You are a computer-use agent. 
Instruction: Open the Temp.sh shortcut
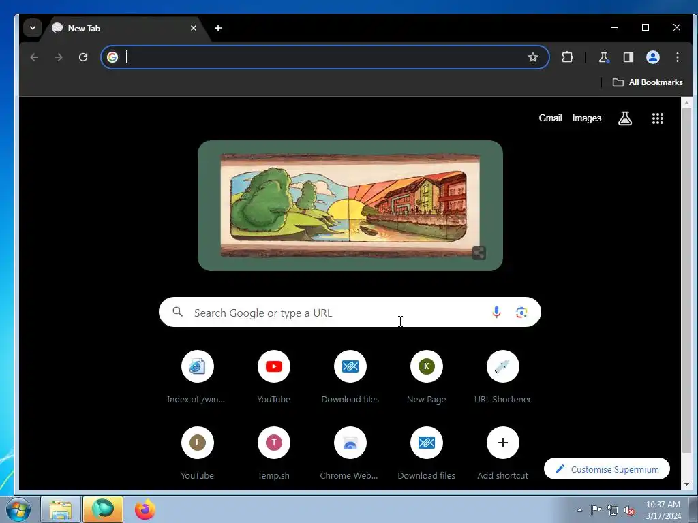(274, 453)
